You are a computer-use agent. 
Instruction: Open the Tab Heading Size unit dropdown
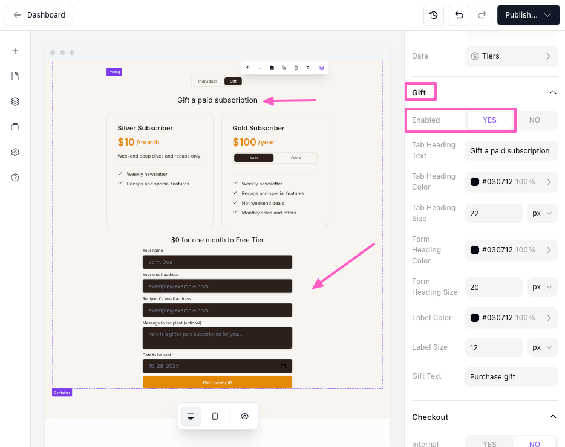(x=543, y=213)
